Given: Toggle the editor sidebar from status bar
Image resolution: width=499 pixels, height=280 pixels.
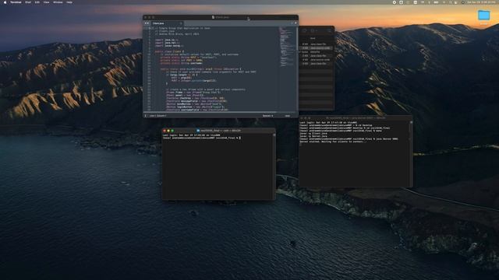Looking at the screenshot, I should coord(146,116).
